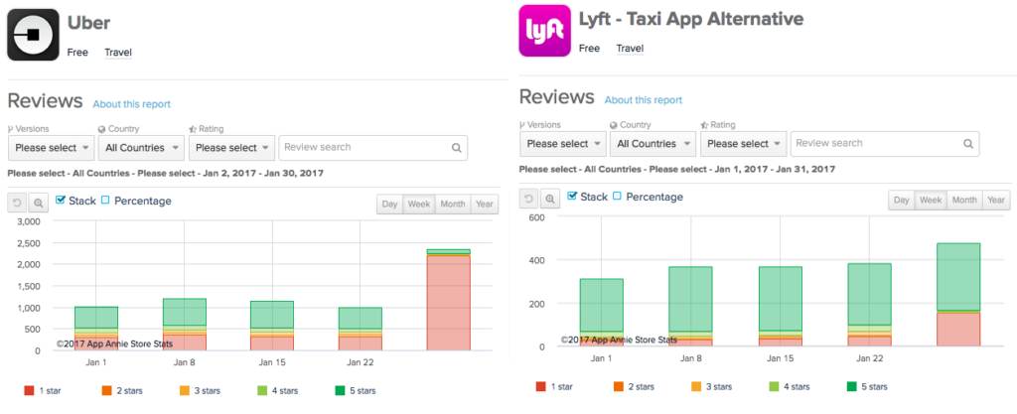Viewport: 1017px width, 414px height.
Task: Enable Percentage checkbox in Uber panel
Action: coord(105,201)
